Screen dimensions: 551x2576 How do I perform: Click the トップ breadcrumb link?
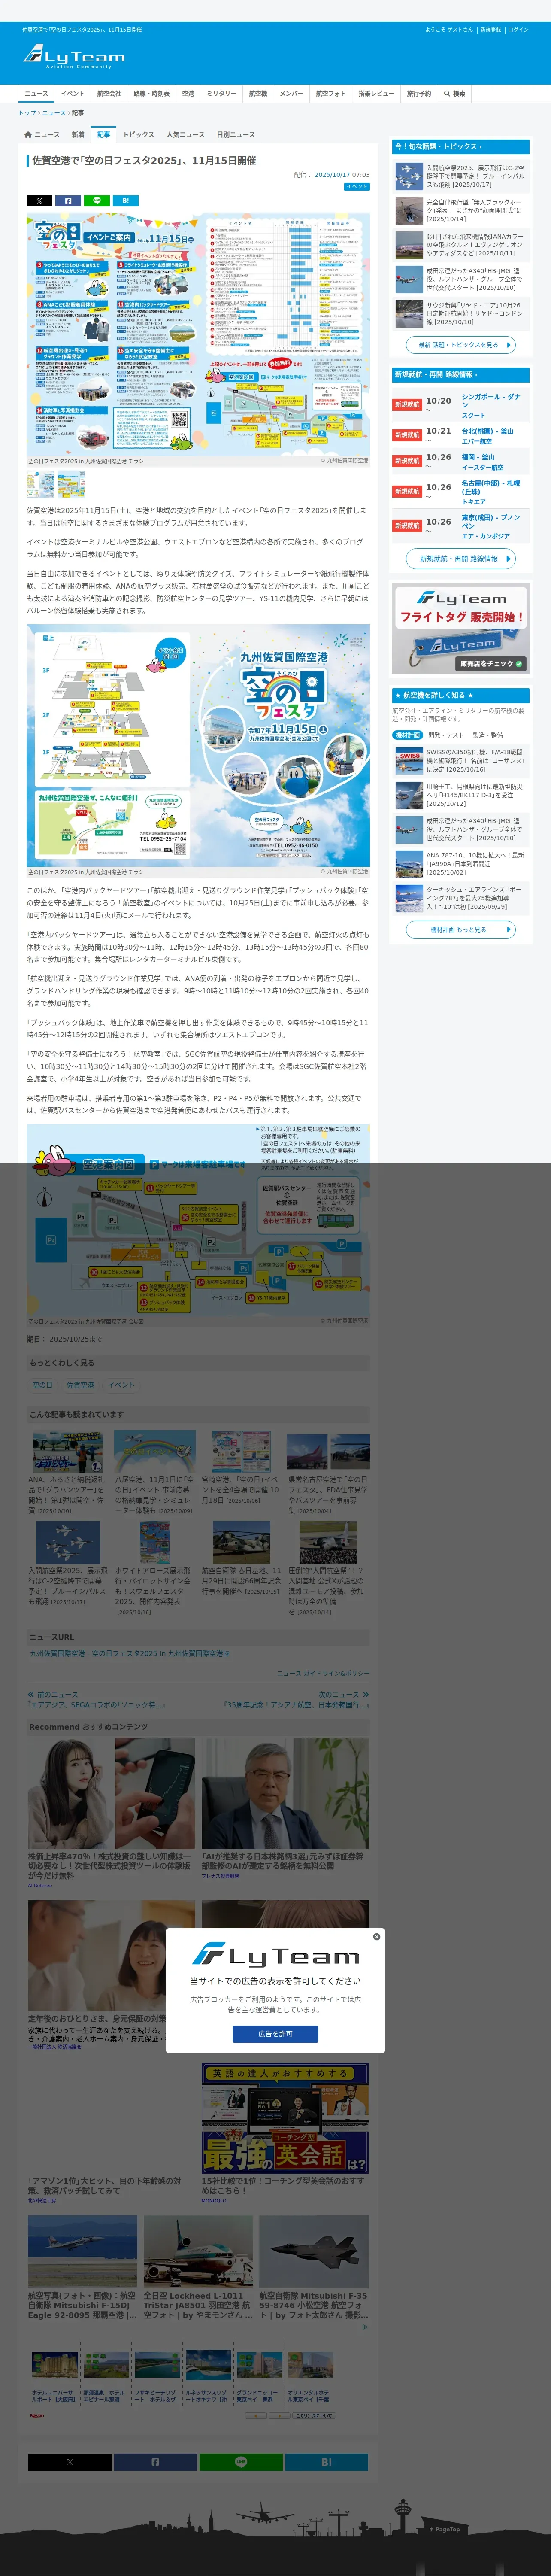point(27,113)
